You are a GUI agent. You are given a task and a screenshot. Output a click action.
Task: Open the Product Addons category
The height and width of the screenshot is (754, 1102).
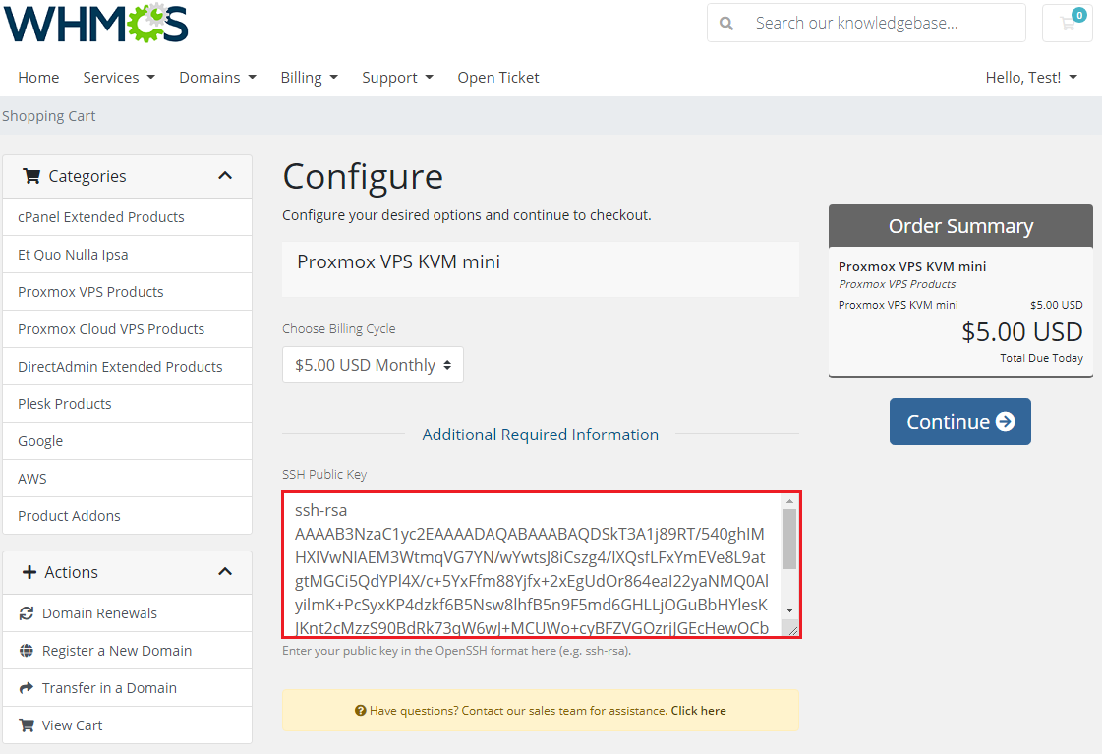pyautogui.click(x=127, y=515)
